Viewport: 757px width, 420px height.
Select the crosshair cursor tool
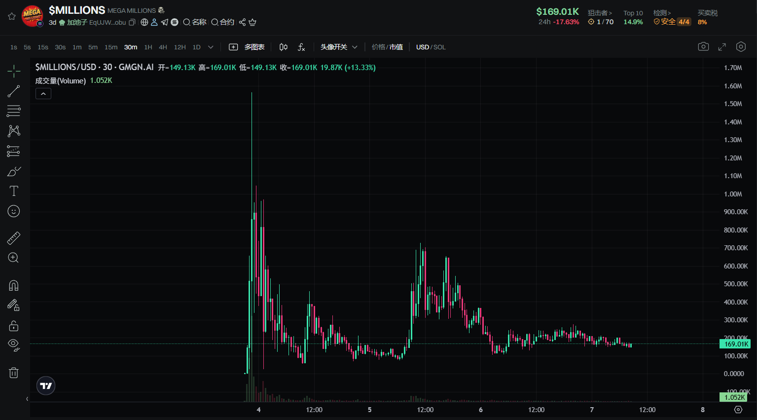click(x=14, y=71)
